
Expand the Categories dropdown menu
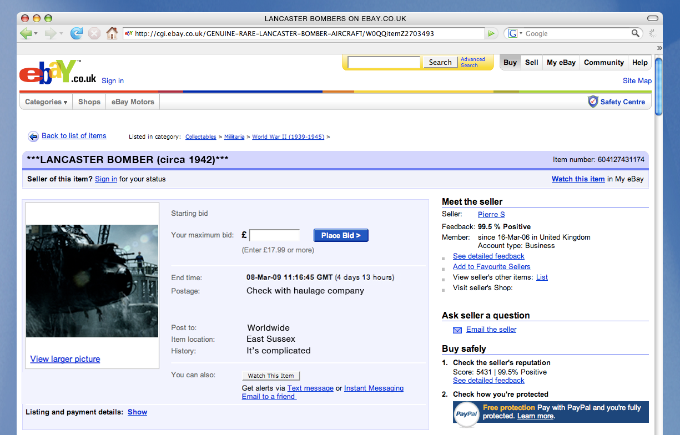pyautogui.click(x=46, y=102)
